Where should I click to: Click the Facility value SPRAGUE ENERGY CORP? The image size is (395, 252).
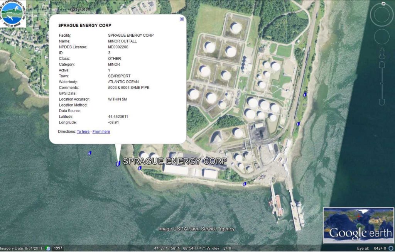[x=131, y=35]
